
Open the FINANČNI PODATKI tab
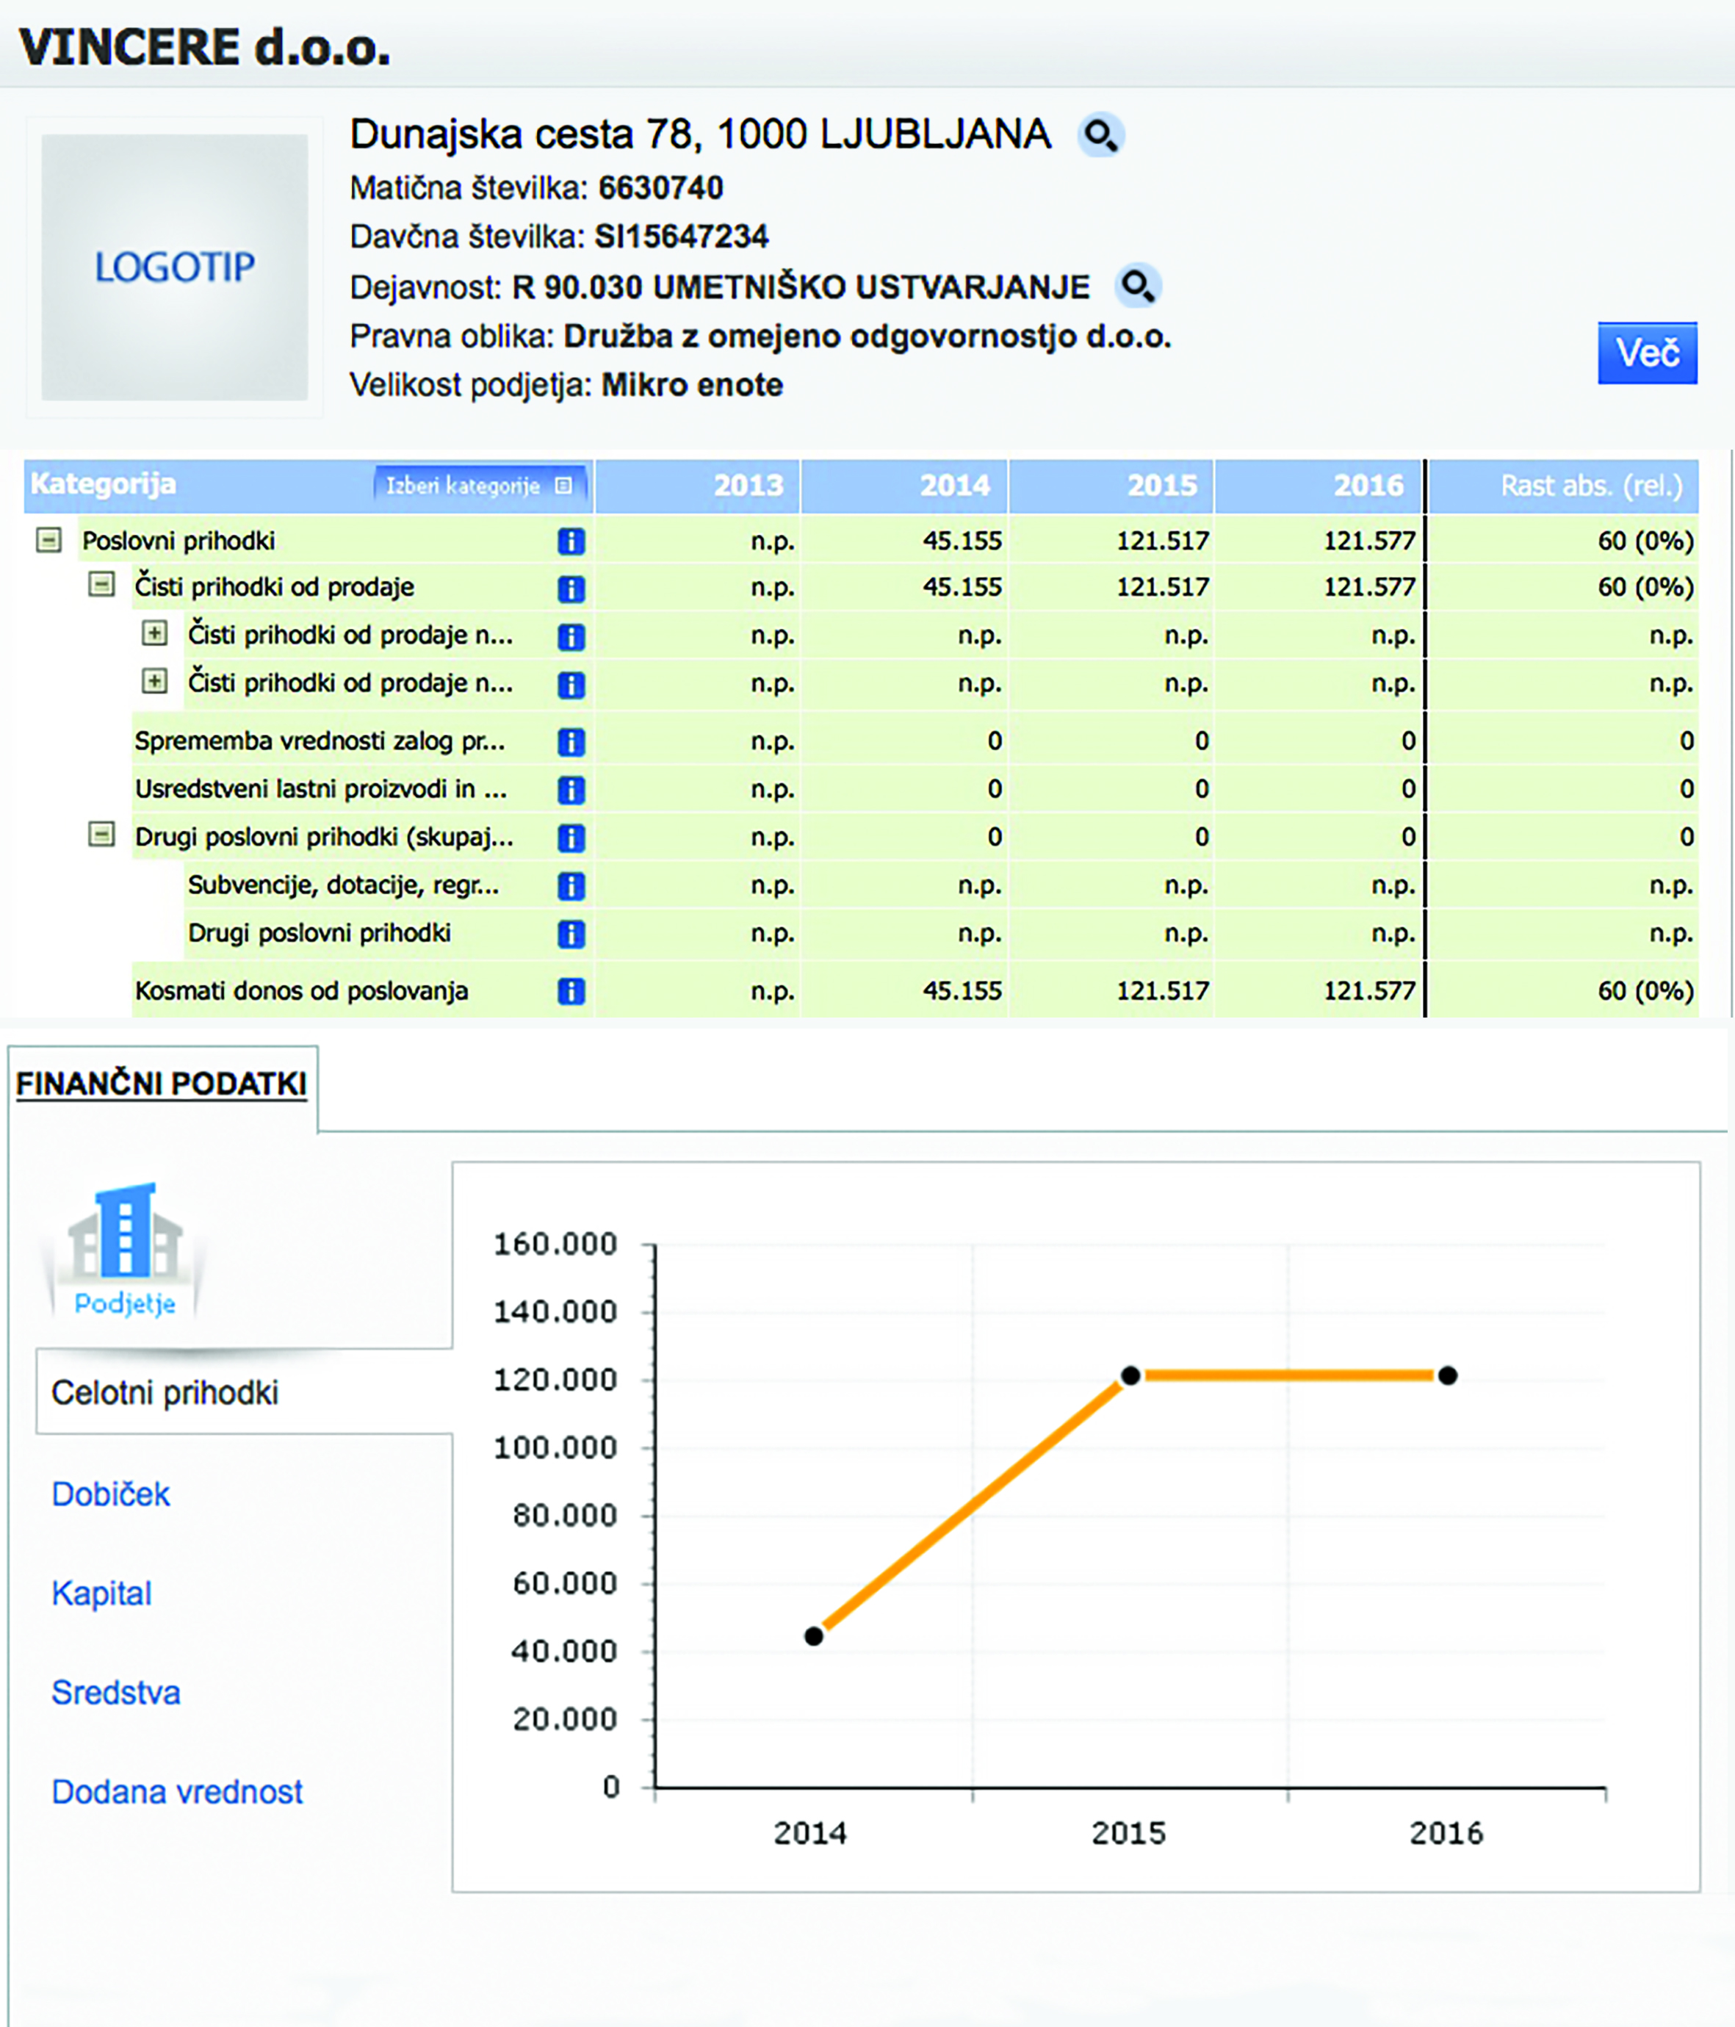pyautogui.click(x=162, y=1084)
